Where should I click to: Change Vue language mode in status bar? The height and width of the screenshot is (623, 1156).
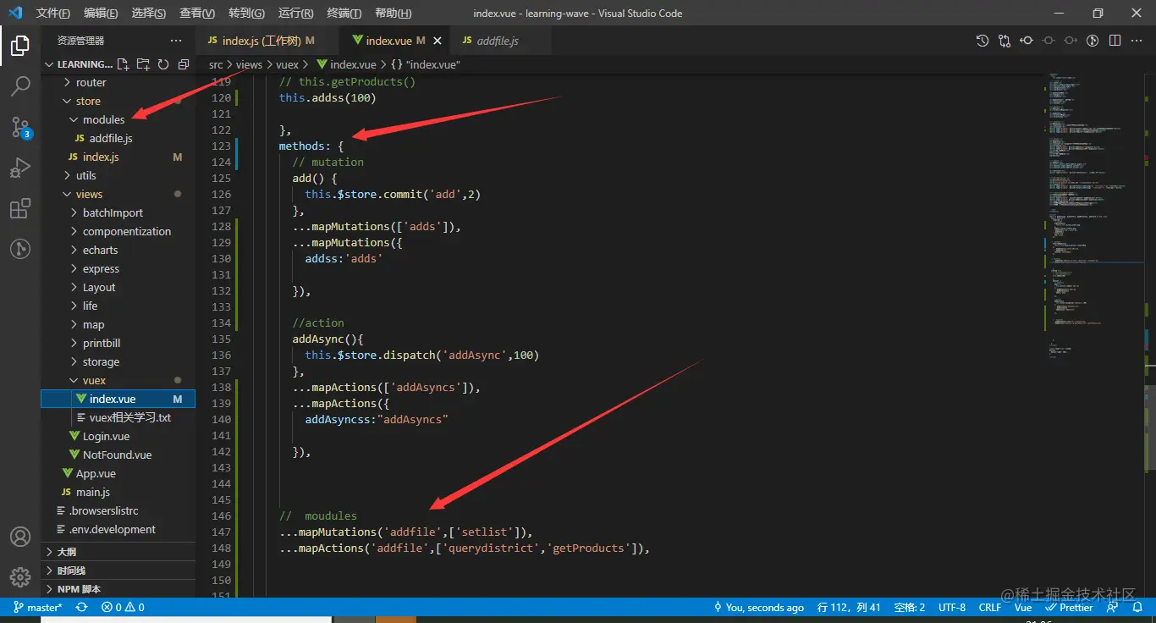click(x=1023, y=607)
